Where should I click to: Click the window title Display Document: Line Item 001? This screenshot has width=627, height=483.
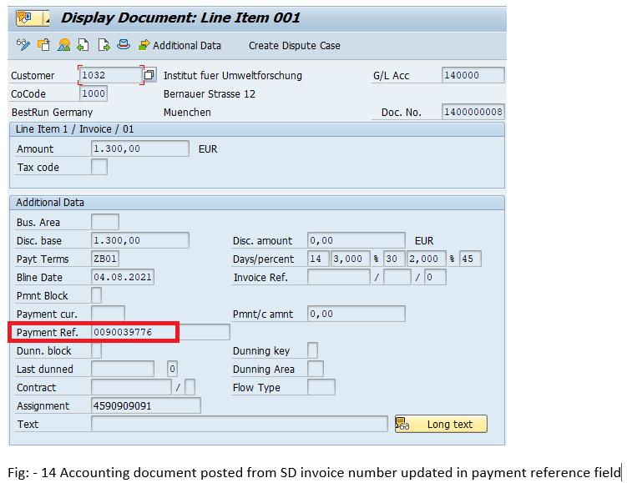[180, 18]
